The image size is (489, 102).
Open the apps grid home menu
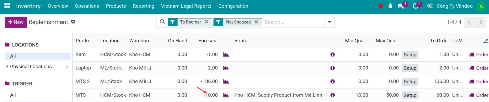(x=7, y=6)
